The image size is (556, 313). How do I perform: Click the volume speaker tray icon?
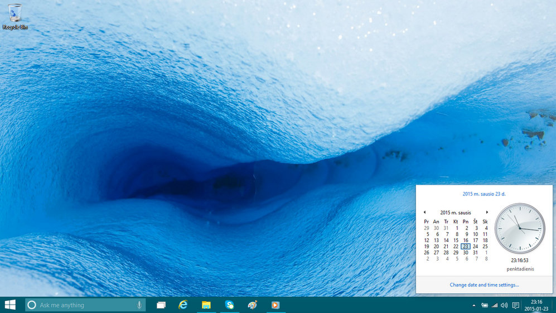point(504,305)
